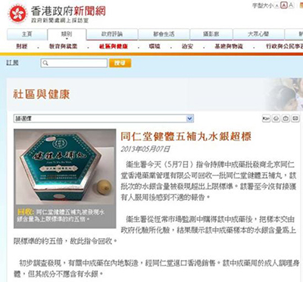Switch to the 都會生活 tab
303x282 pixels.
(164, 34)
